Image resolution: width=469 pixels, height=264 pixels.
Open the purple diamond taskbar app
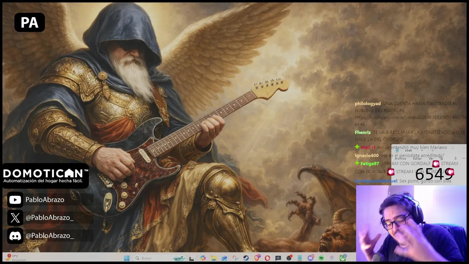click(x=332, y=258)
